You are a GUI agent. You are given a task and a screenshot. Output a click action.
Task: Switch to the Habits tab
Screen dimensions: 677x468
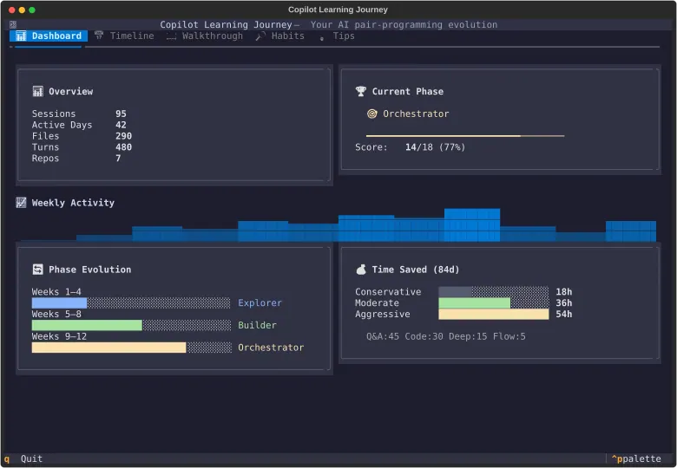tap(279, 36)
